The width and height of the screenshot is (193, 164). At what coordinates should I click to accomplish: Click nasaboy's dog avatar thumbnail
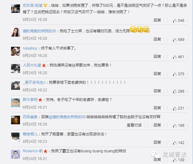(15, 51)
